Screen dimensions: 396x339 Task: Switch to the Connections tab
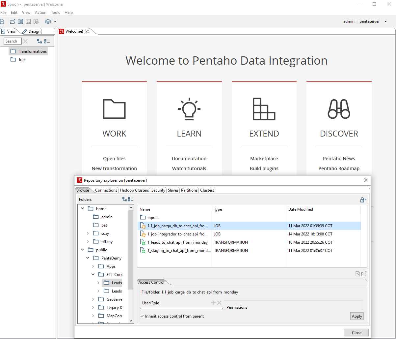coord(106,190)
